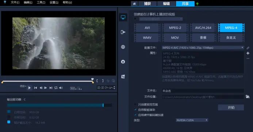Choose the MOV format button
Viewport: 253px width, 132px height.
[x=175, y=37]
